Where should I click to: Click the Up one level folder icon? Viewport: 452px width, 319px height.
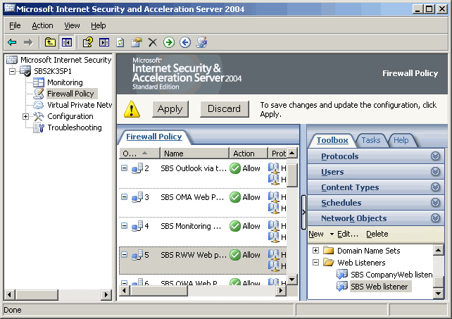coord(50,43)
